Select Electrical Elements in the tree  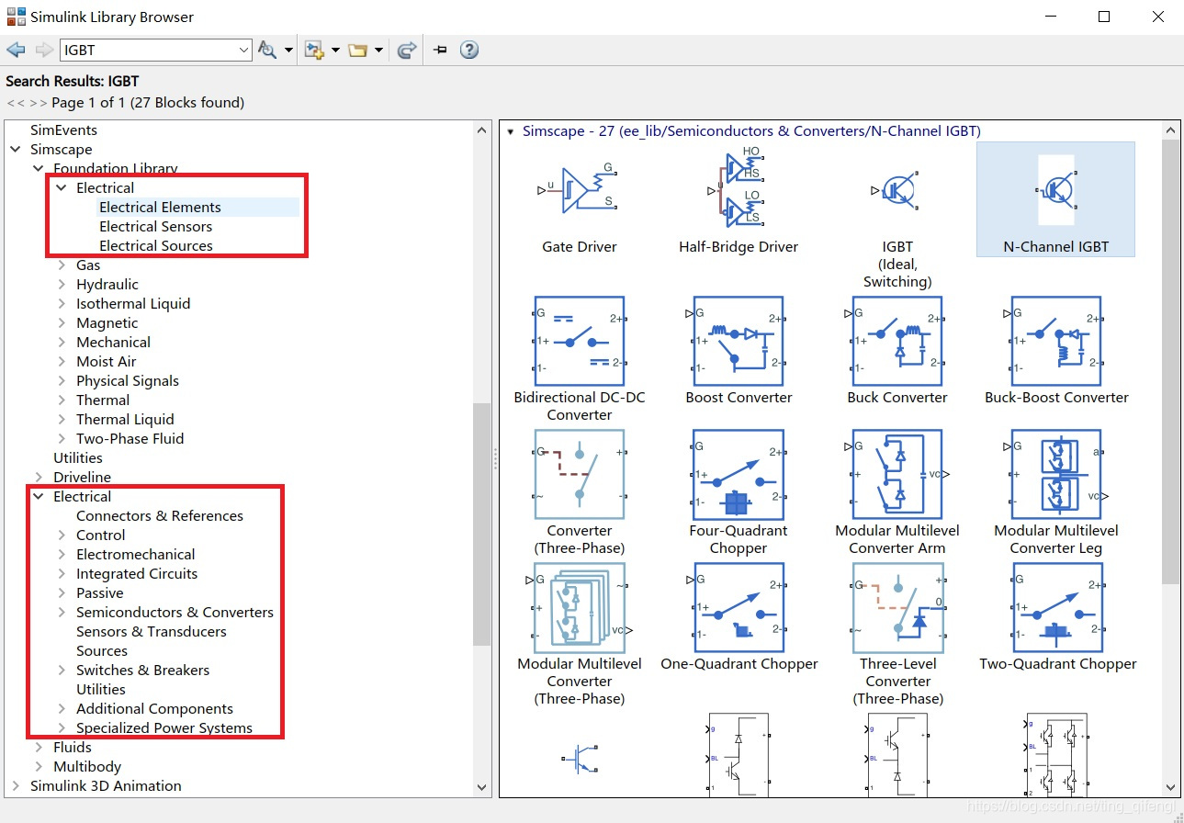point(160,207)
